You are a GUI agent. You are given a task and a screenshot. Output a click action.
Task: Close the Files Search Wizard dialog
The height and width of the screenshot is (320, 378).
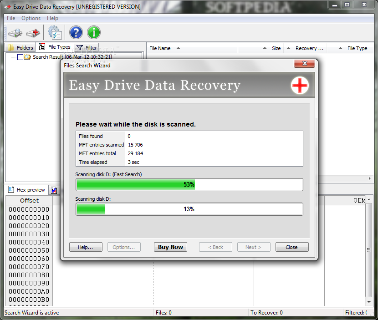[x=305, y=63]
